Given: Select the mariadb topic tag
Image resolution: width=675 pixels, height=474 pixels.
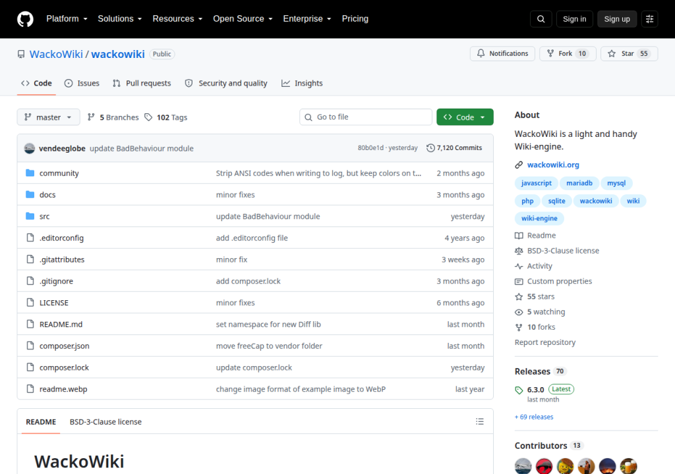Looking at the screenshot, I should (x=579, y=183).
